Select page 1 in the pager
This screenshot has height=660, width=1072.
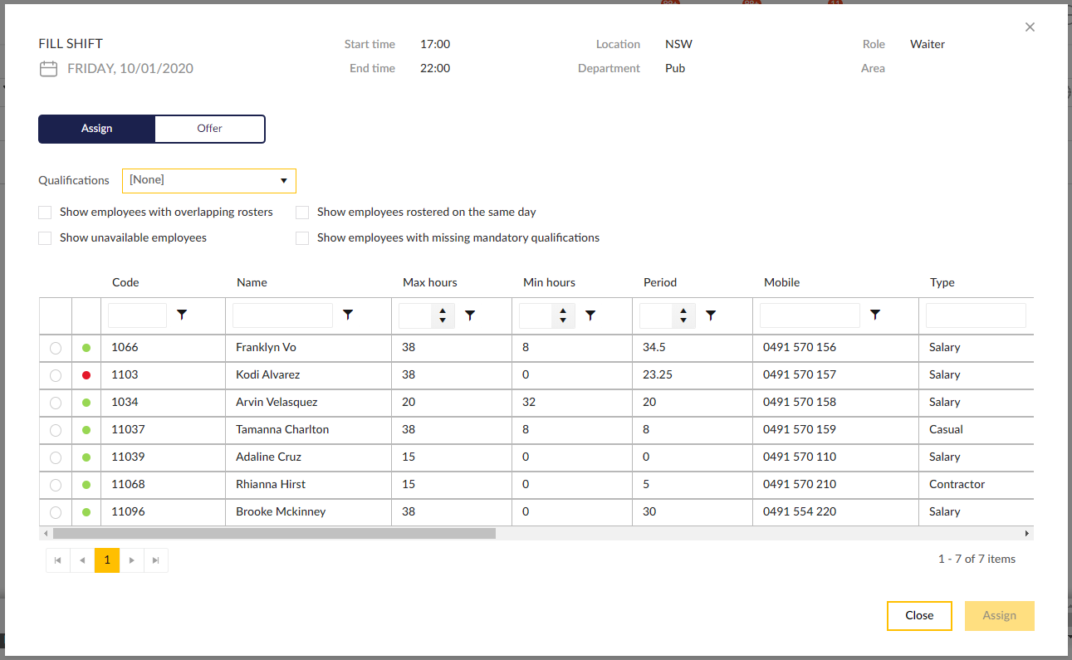tap(107, 560)
